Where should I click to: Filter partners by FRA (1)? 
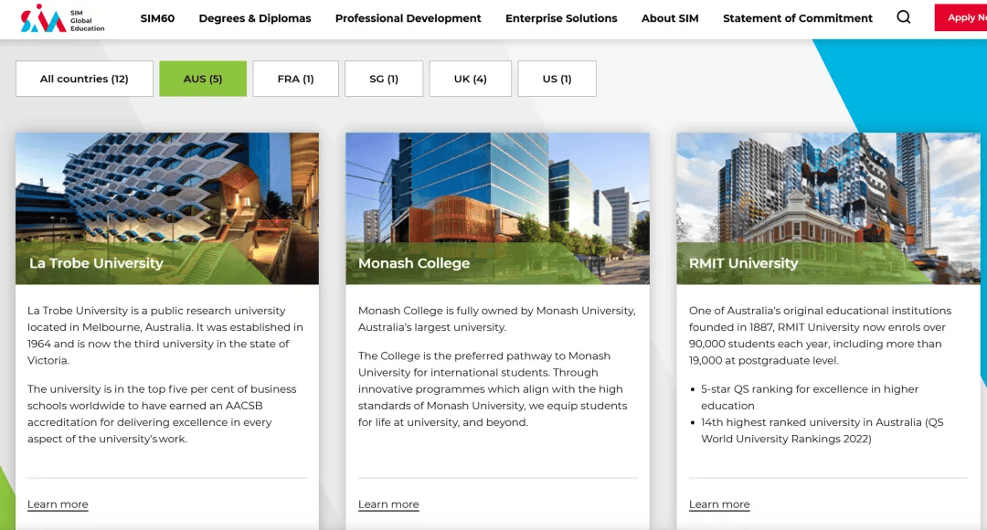pos(296,79)
